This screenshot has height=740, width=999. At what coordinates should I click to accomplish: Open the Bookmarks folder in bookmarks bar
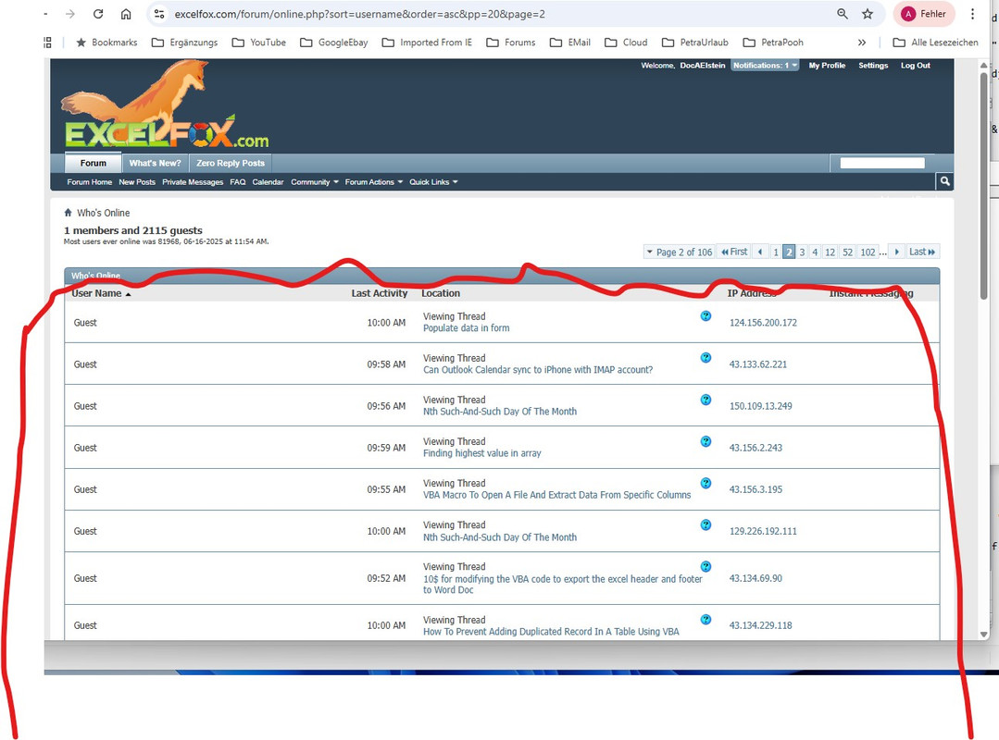coord(106,43)
